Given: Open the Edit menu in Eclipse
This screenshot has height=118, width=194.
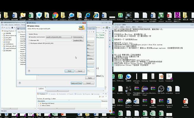Looking at the screenshot, I should point(6,25).
